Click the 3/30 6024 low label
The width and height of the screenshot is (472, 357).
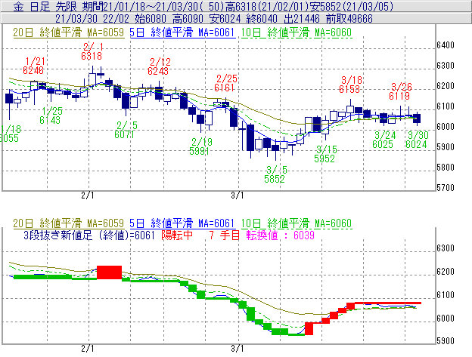click(417, 140)
